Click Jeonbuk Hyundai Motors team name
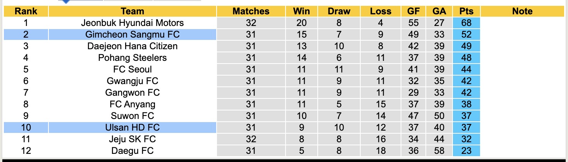 tap(133, 23)
